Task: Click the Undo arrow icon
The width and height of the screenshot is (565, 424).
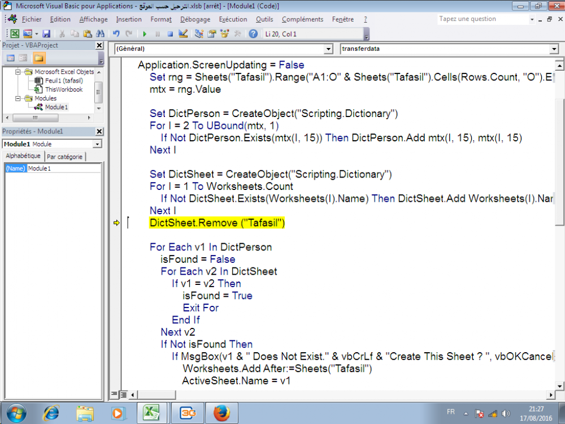Action: pos(116,34)
